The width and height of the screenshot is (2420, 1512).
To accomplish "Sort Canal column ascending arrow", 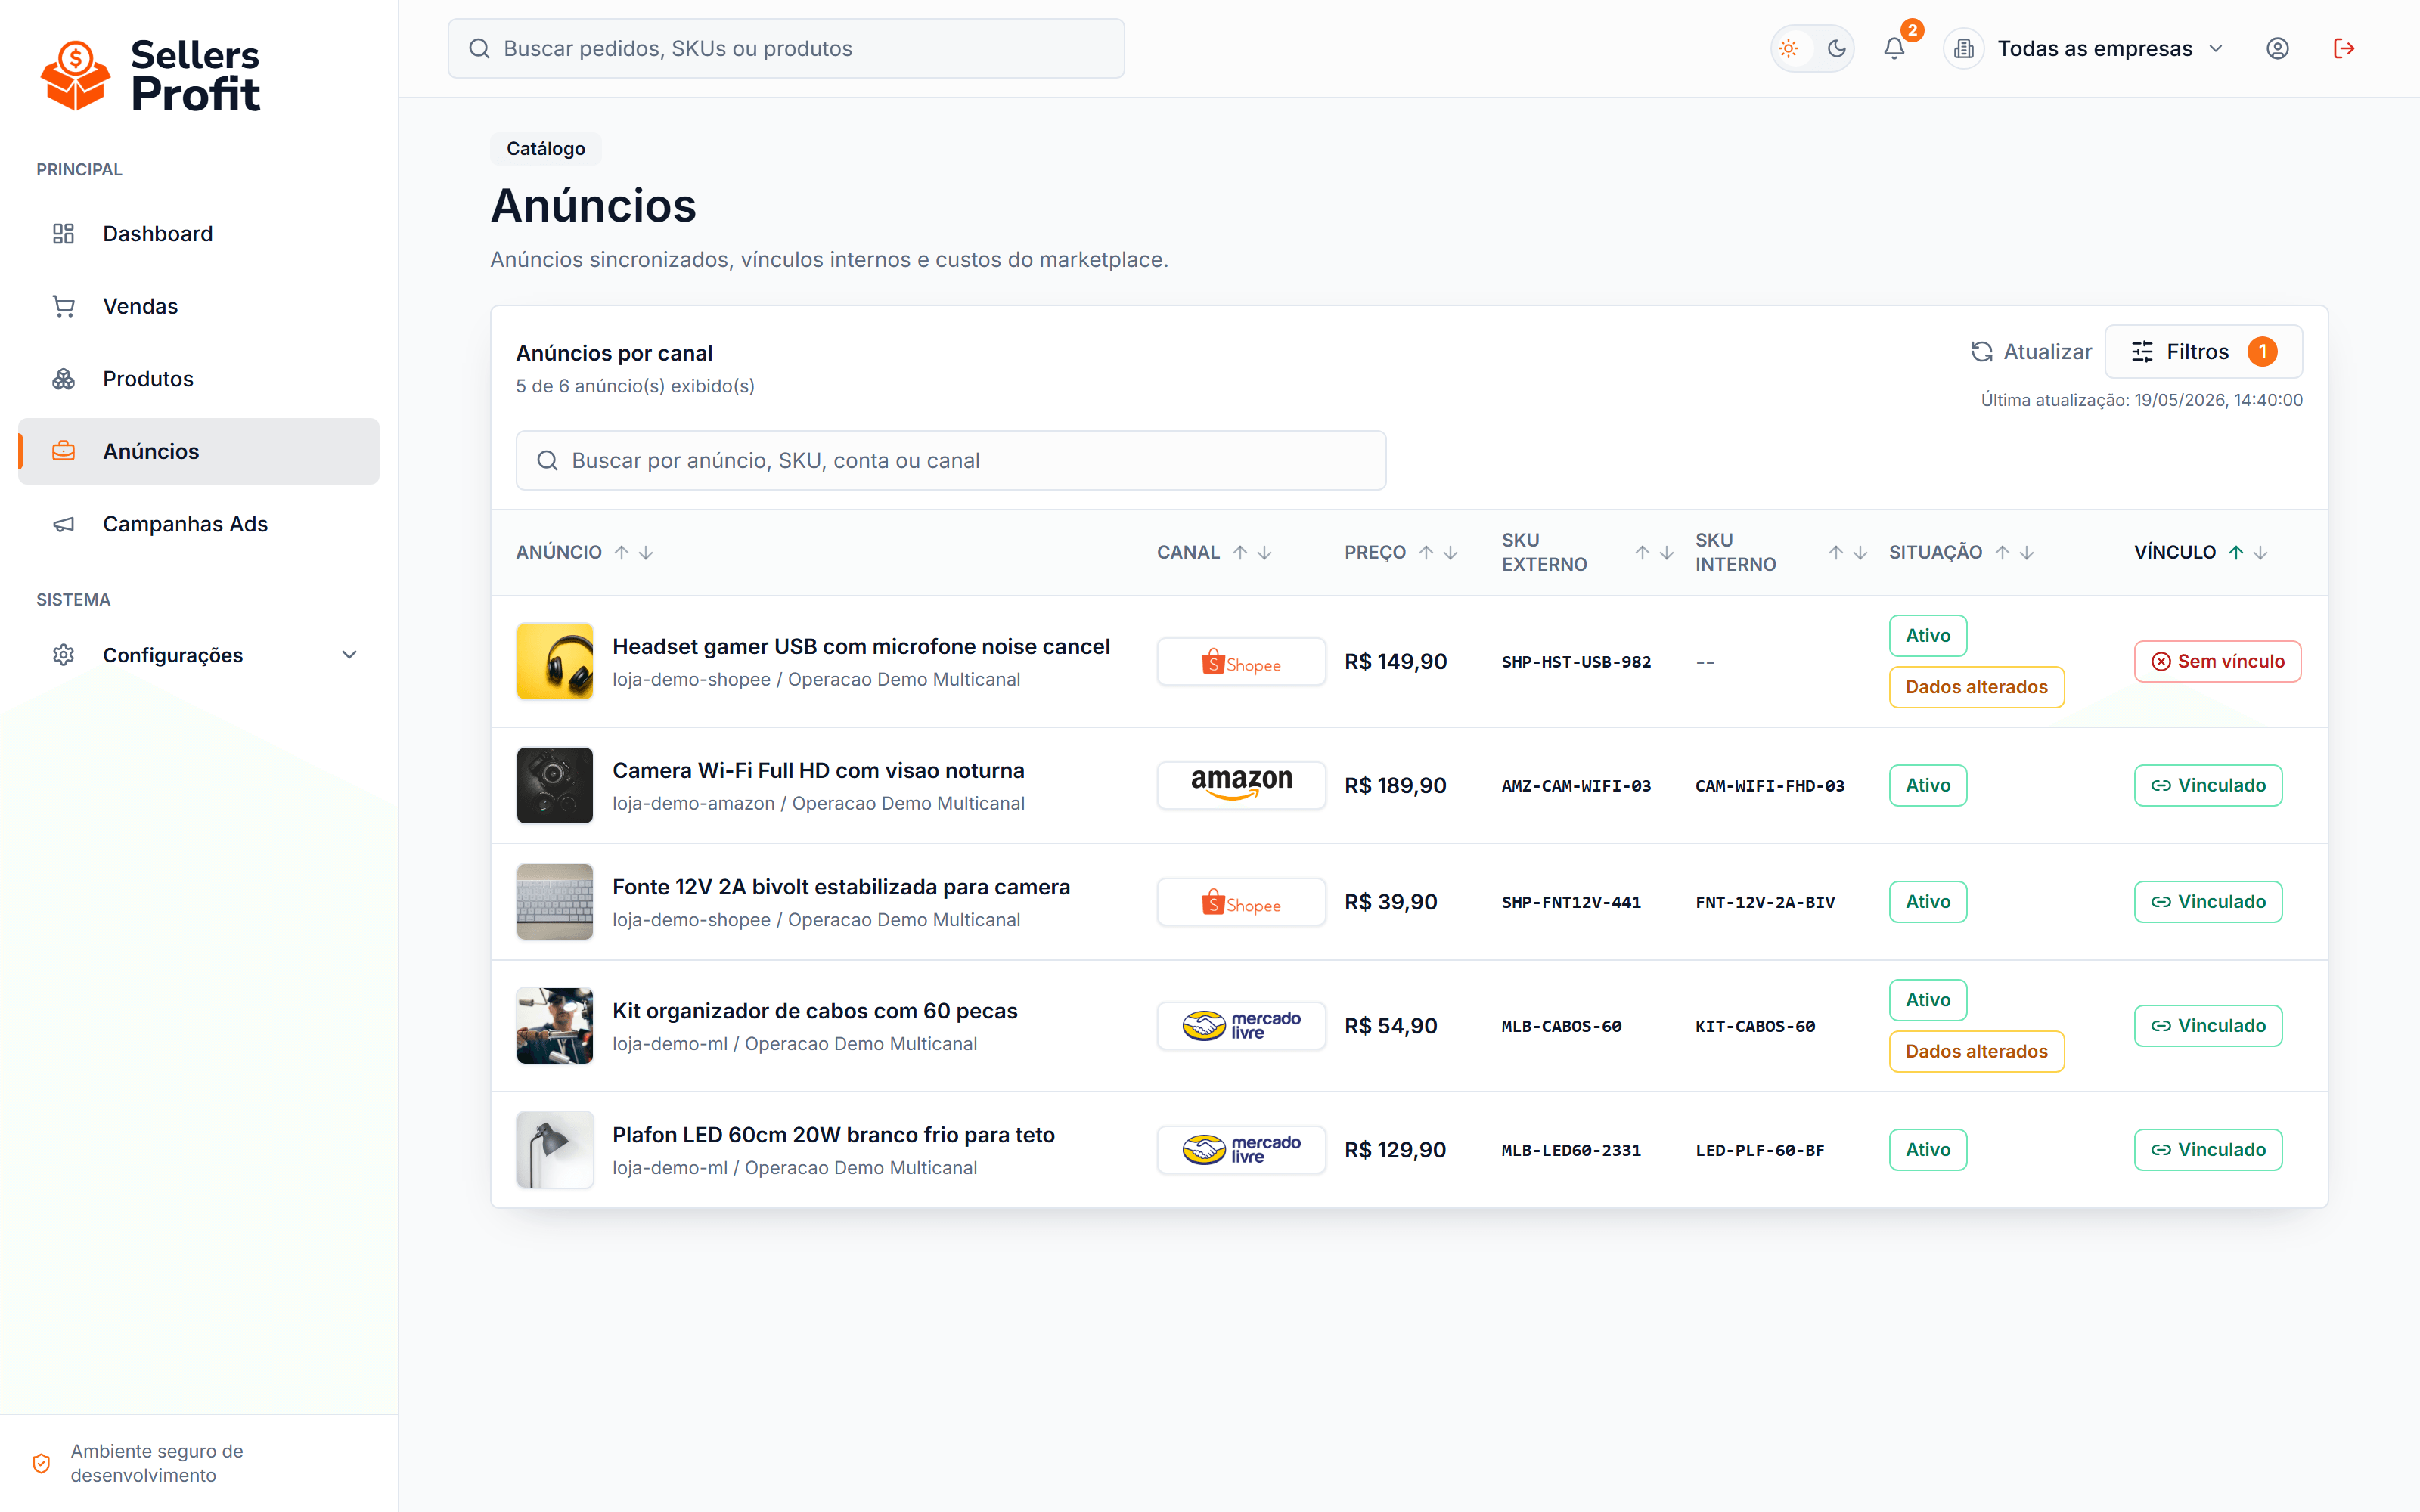I will pyautogui.click(x=1240, y=552).
